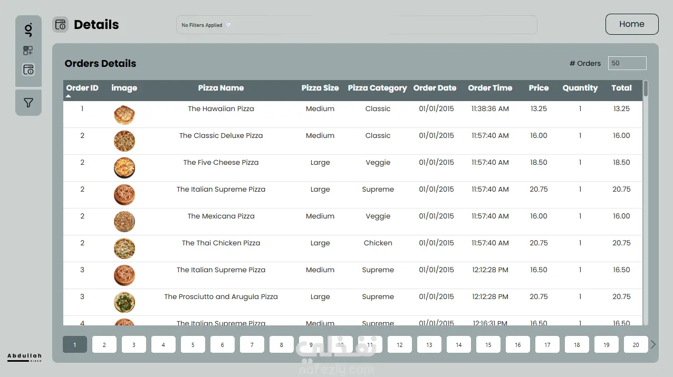Viewport: 673px width, 377px height.
Task: Clear filters icon next to No Filters Applied
Action: [227, 25]
